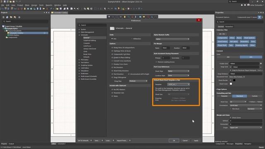Click the Project Group icon in Projects tree

click(3, 26)
